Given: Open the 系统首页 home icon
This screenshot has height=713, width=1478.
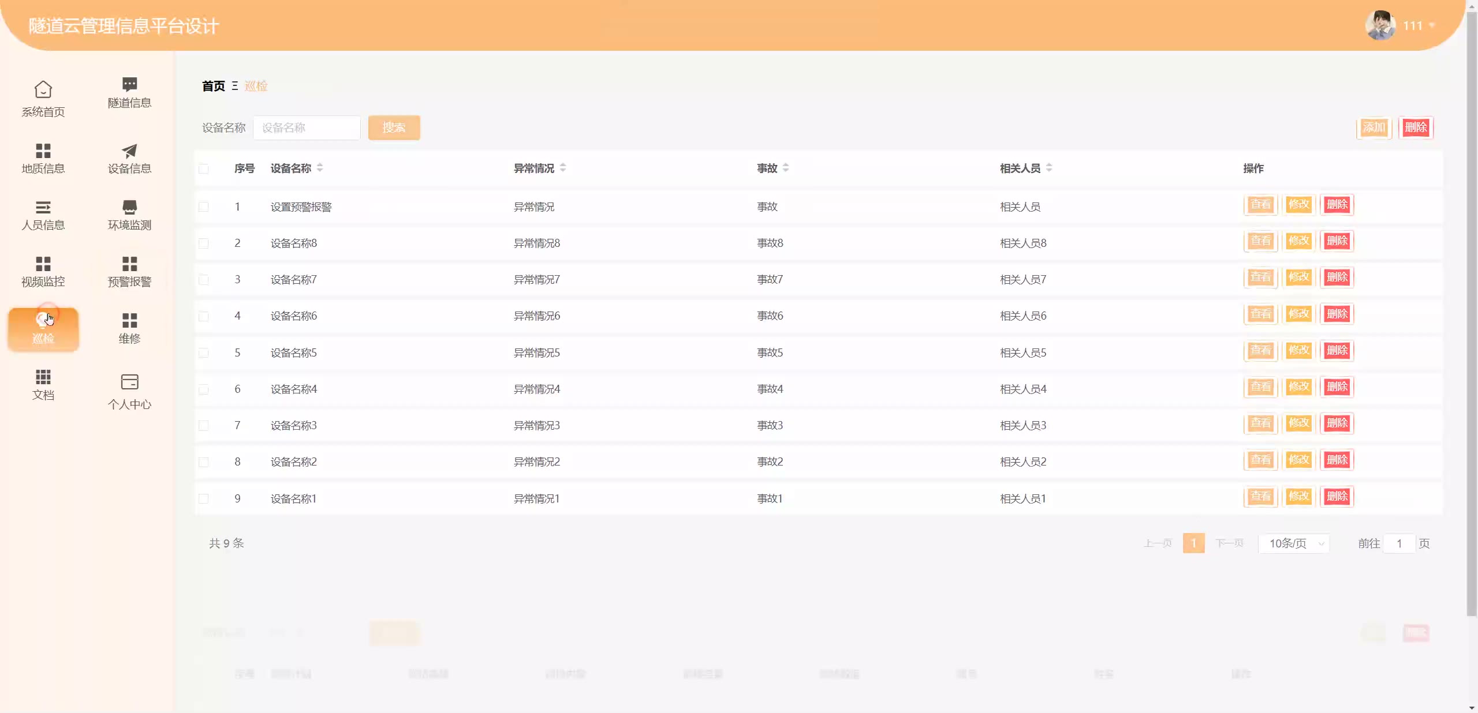Looking at the screenshot, I should click(43, 90).
